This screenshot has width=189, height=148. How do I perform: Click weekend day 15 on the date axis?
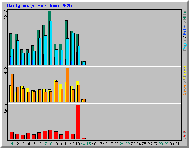tap(89, 144)
